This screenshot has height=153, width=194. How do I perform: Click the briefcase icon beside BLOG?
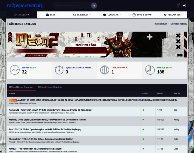[x=47, y=15]
